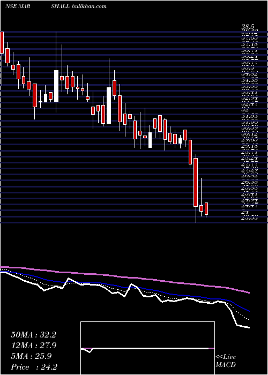Select the 5MA : 25.9 readout

click(32, 356)
